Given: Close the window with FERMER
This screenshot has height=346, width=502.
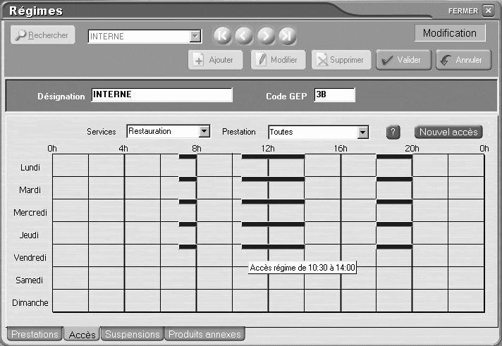Looking at the screenshot, I should click(x=488, y=11).
